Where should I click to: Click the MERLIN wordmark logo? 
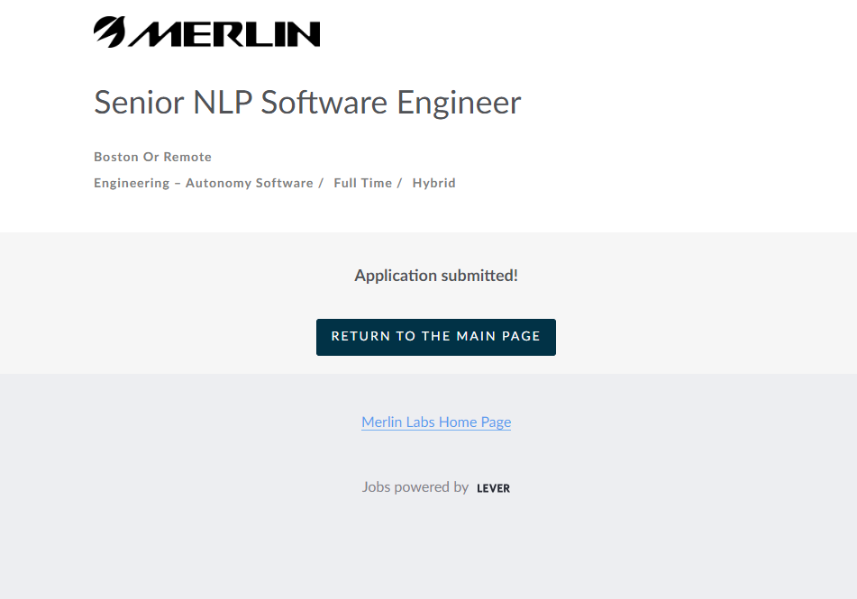pyautogui.click(x=224, y=33)
